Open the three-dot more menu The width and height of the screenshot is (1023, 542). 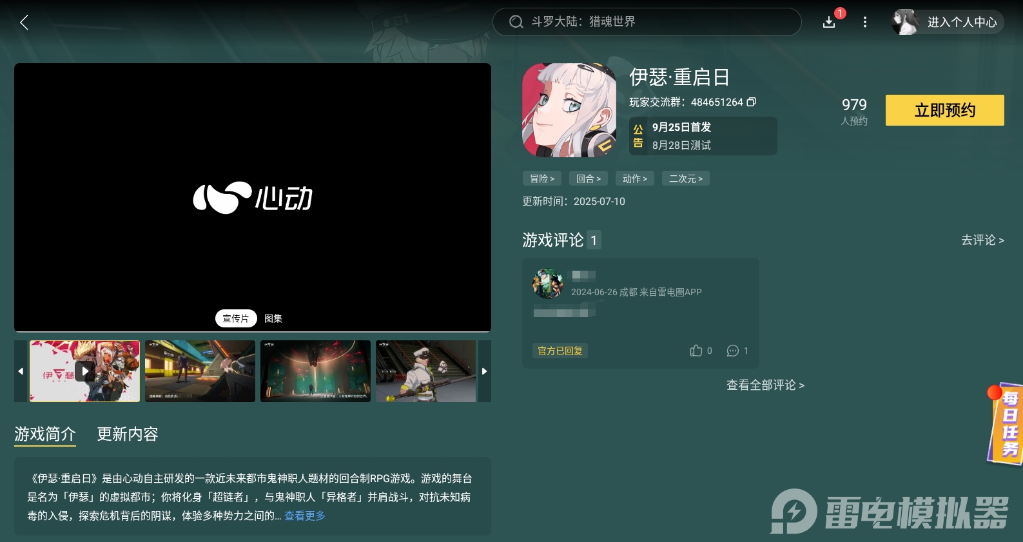(x=864, y=22)
